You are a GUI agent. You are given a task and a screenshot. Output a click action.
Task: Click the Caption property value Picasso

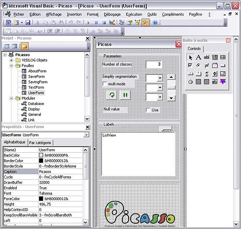(60, 172)
